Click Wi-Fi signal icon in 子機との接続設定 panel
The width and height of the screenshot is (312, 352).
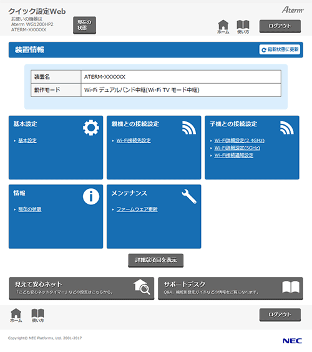tap(287, 128)
